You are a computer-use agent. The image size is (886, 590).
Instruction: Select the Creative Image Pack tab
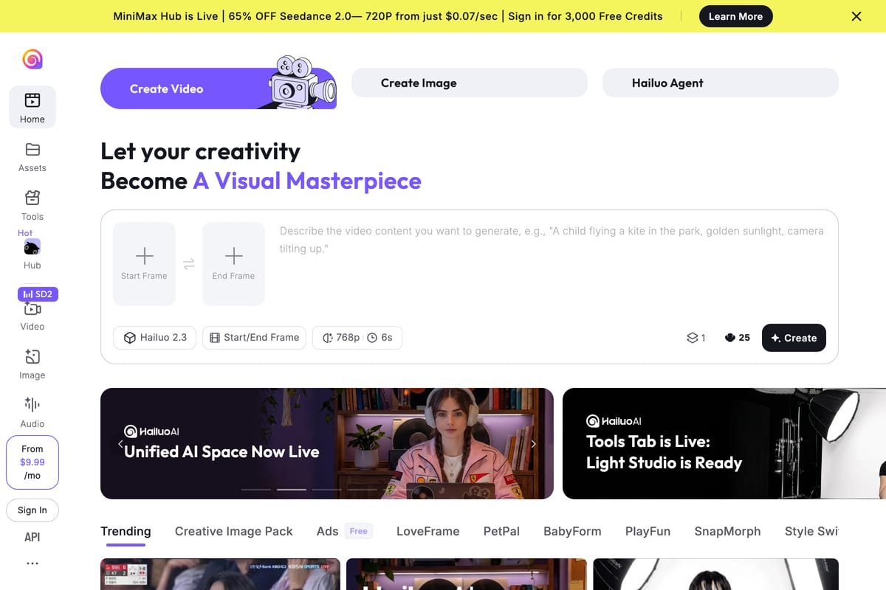(x=234, y=531)
